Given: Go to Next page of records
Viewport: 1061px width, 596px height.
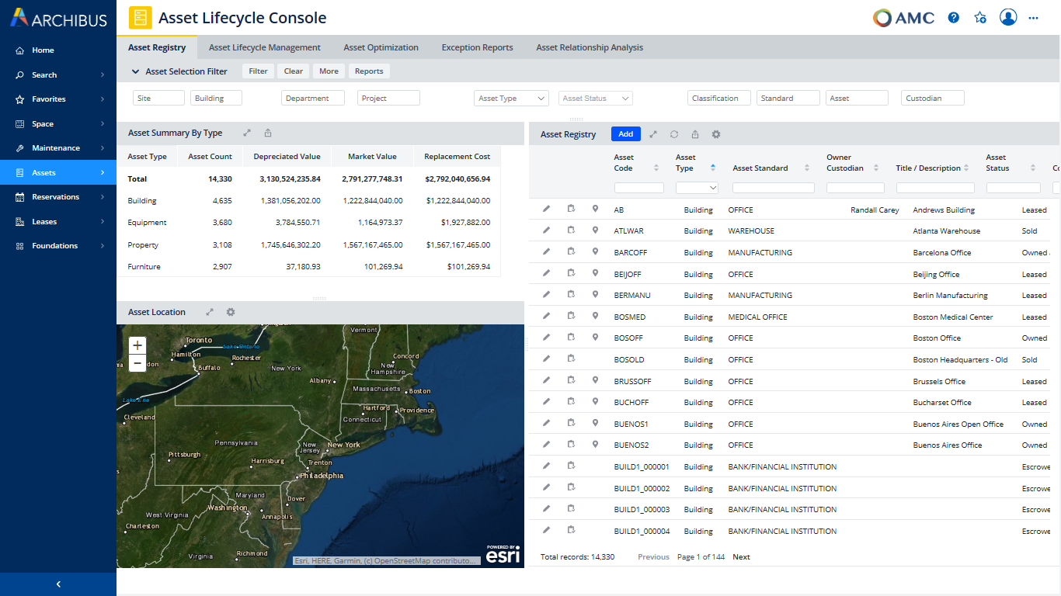Looking at the screenshot, I should point(742,556).
